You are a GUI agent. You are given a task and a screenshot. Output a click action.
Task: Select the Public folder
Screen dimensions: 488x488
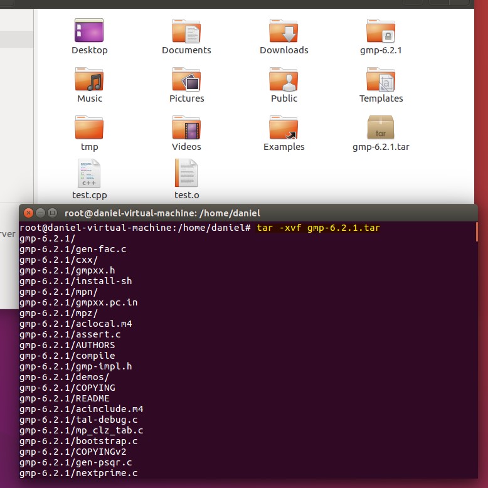click(x=284, y=80)
